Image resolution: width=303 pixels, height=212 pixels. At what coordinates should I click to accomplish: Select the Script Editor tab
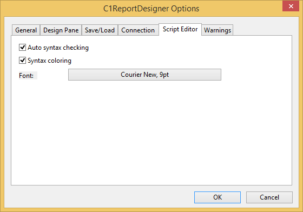point(180,29)
